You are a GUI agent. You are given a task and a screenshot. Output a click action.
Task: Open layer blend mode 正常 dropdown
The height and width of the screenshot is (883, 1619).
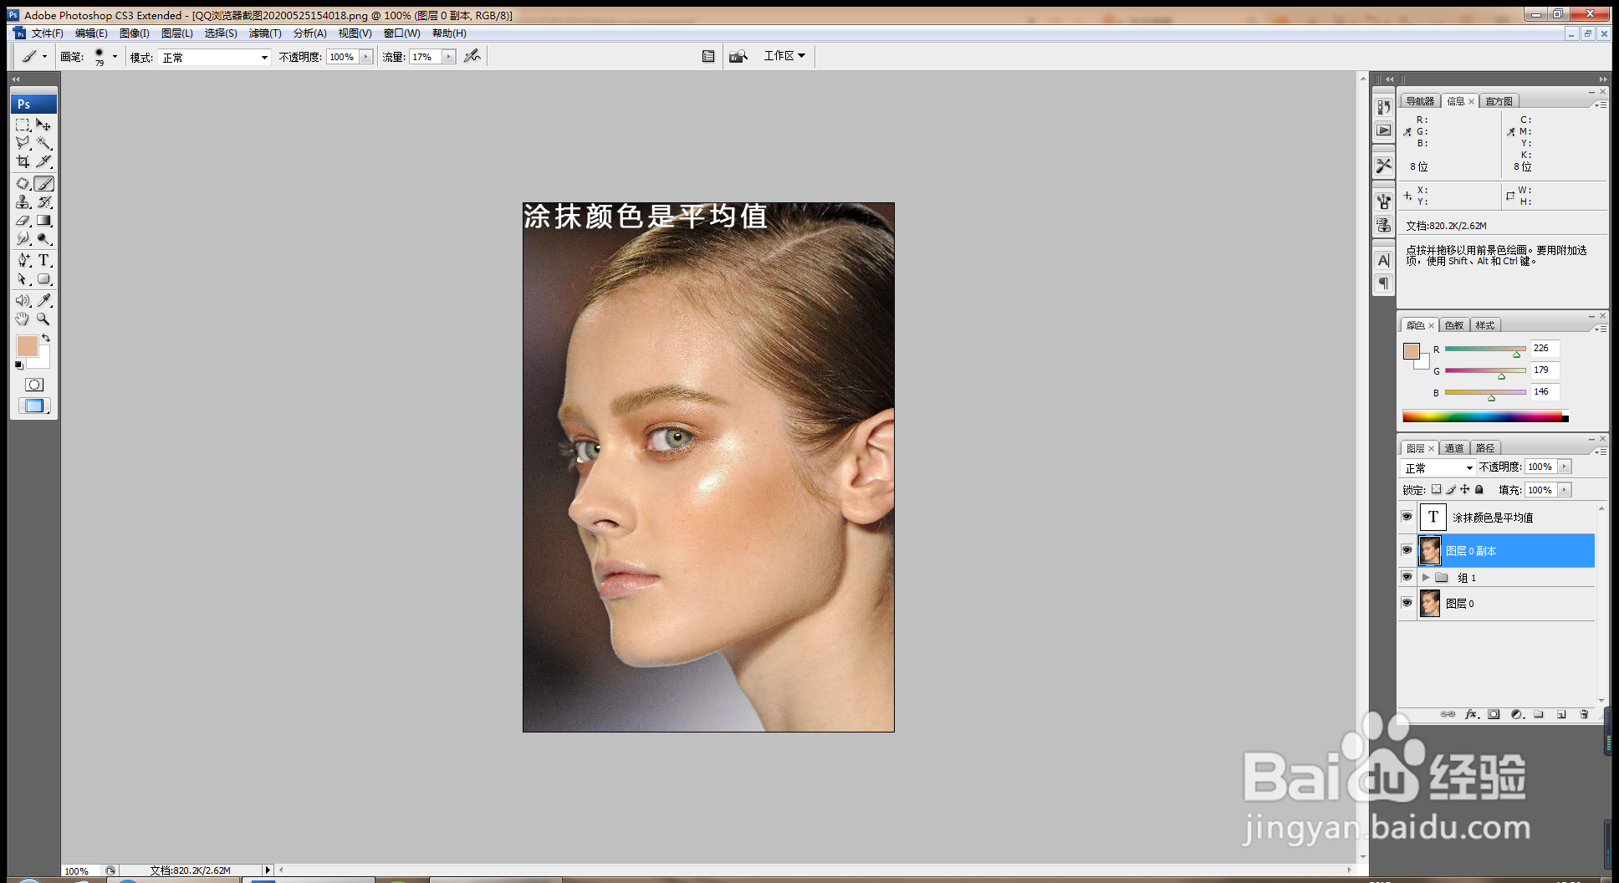[x=1438, y=467]
